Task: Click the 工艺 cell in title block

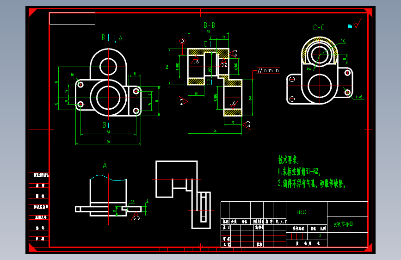Action: [x=226, y=244]
